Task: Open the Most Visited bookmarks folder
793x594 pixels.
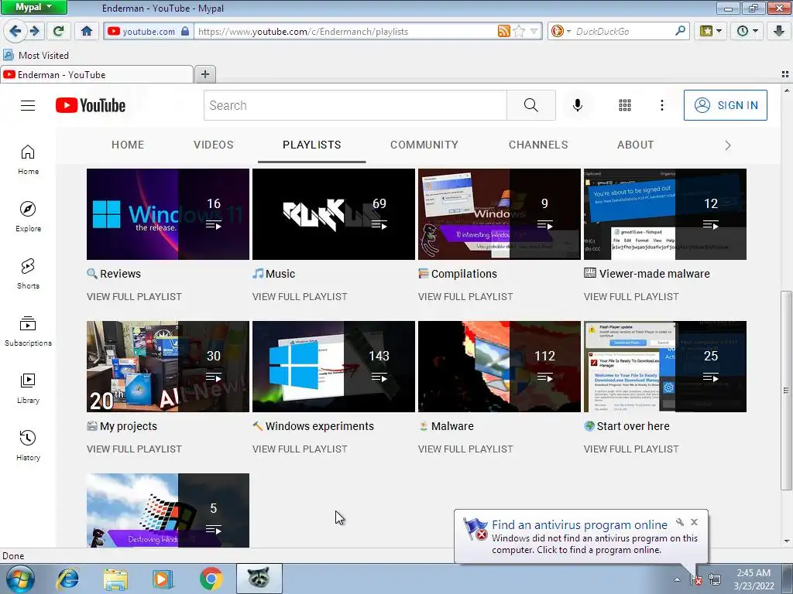Action: [x=36, y=55]
